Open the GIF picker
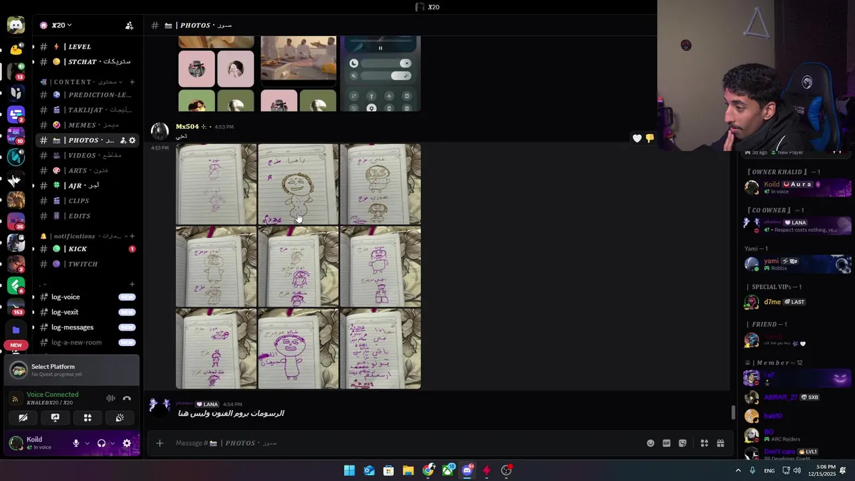This screenshot has height=481, width=855. [x=667, y=443]
